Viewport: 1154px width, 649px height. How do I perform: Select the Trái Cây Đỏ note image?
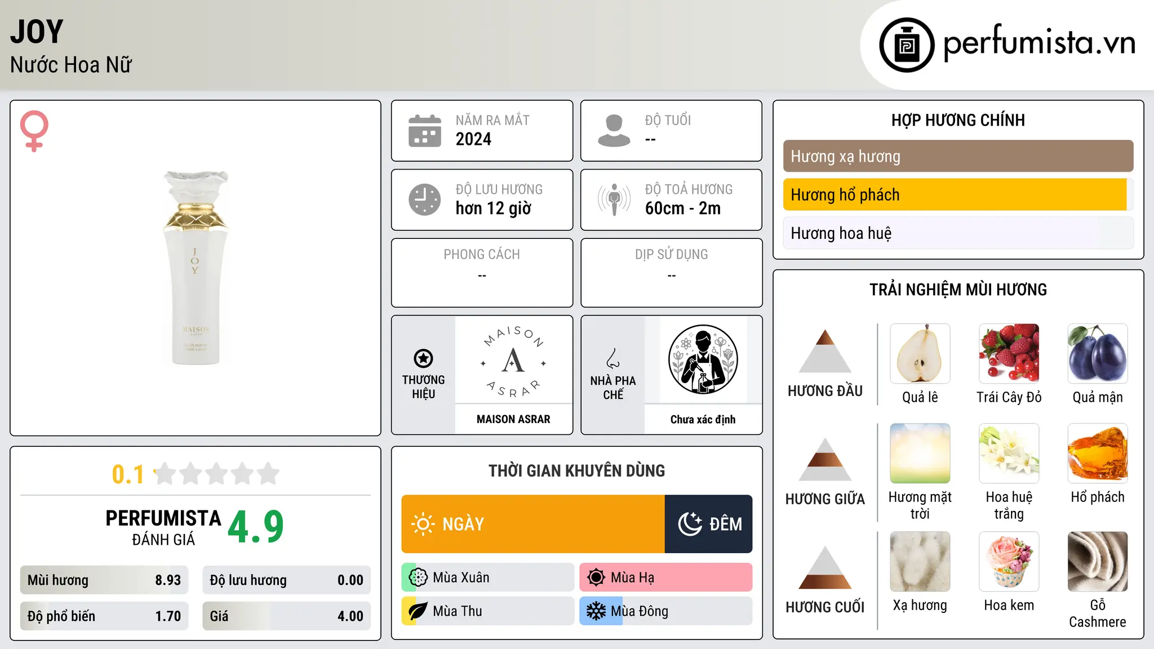click(1009, 354)
